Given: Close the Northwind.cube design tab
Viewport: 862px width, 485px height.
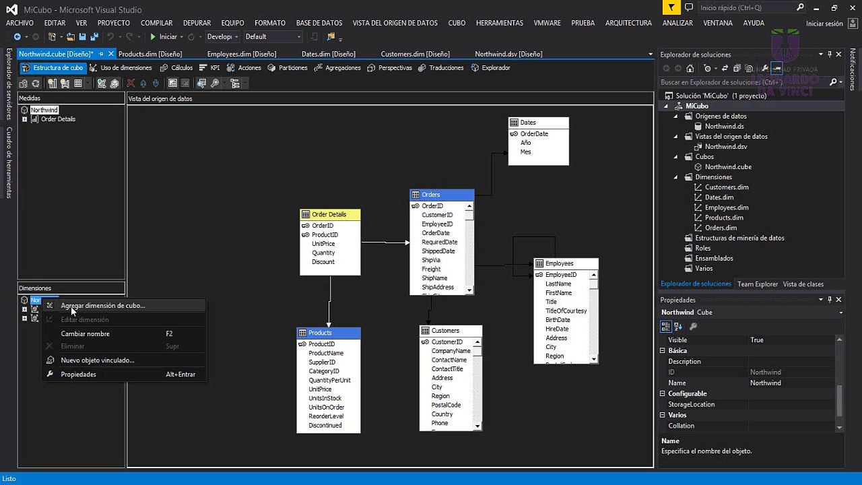Looking at the screenshot, I should 110,54.
